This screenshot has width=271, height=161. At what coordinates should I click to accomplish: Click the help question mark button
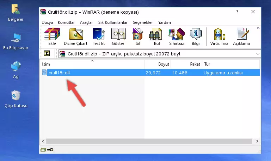237,12
